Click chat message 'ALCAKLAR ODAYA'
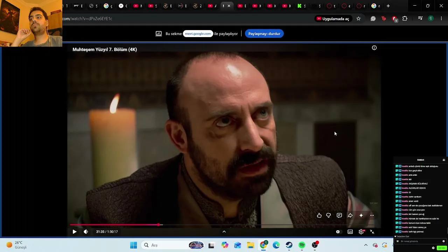 pyautogui.click(x=417, y=188)
